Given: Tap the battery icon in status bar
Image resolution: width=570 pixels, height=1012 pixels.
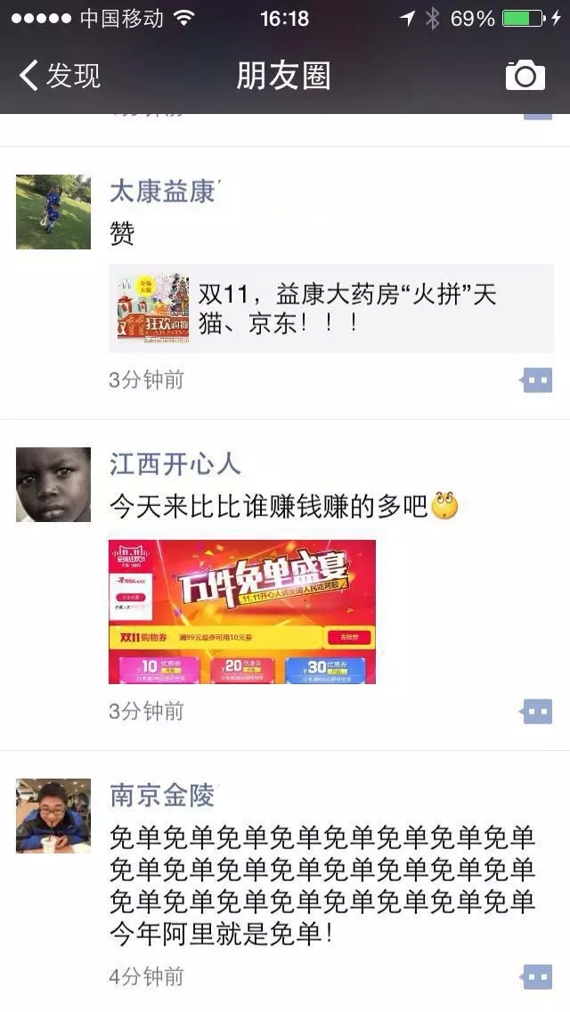Looking at the screenshot, I should 524,18.
